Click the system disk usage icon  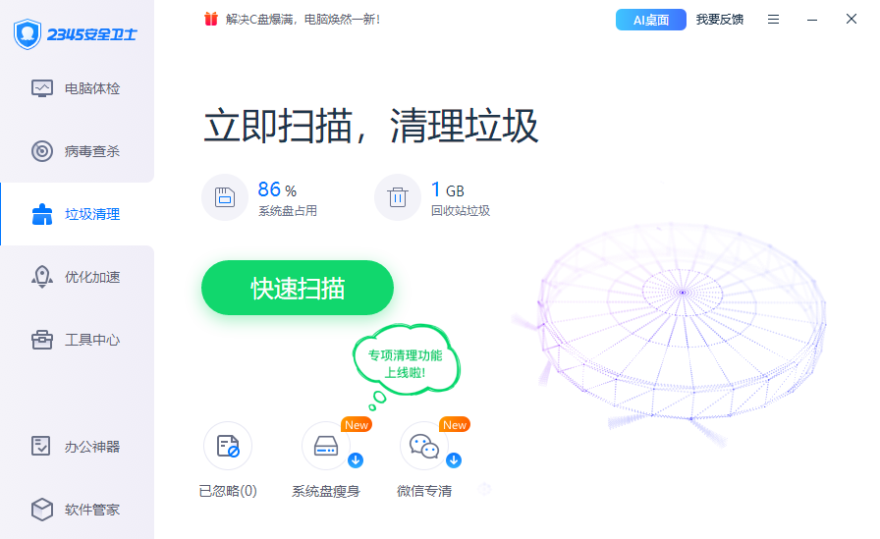[x=225, y=197]
